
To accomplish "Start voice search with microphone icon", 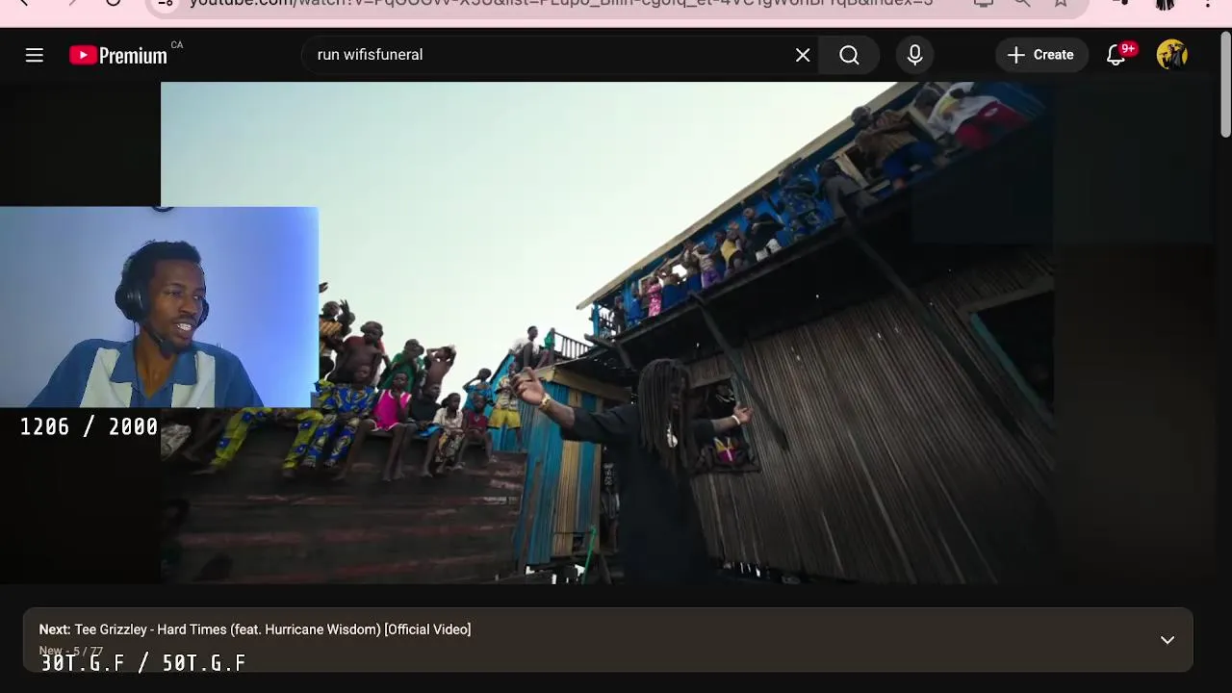I will [915, 55].
